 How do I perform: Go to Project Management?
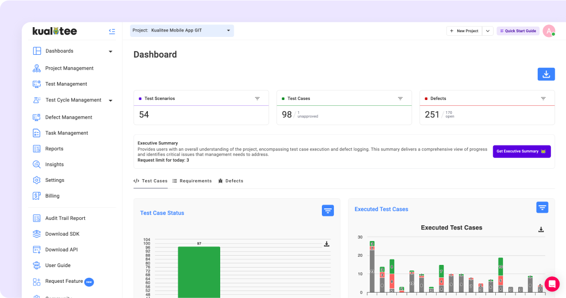coord(69,68)
